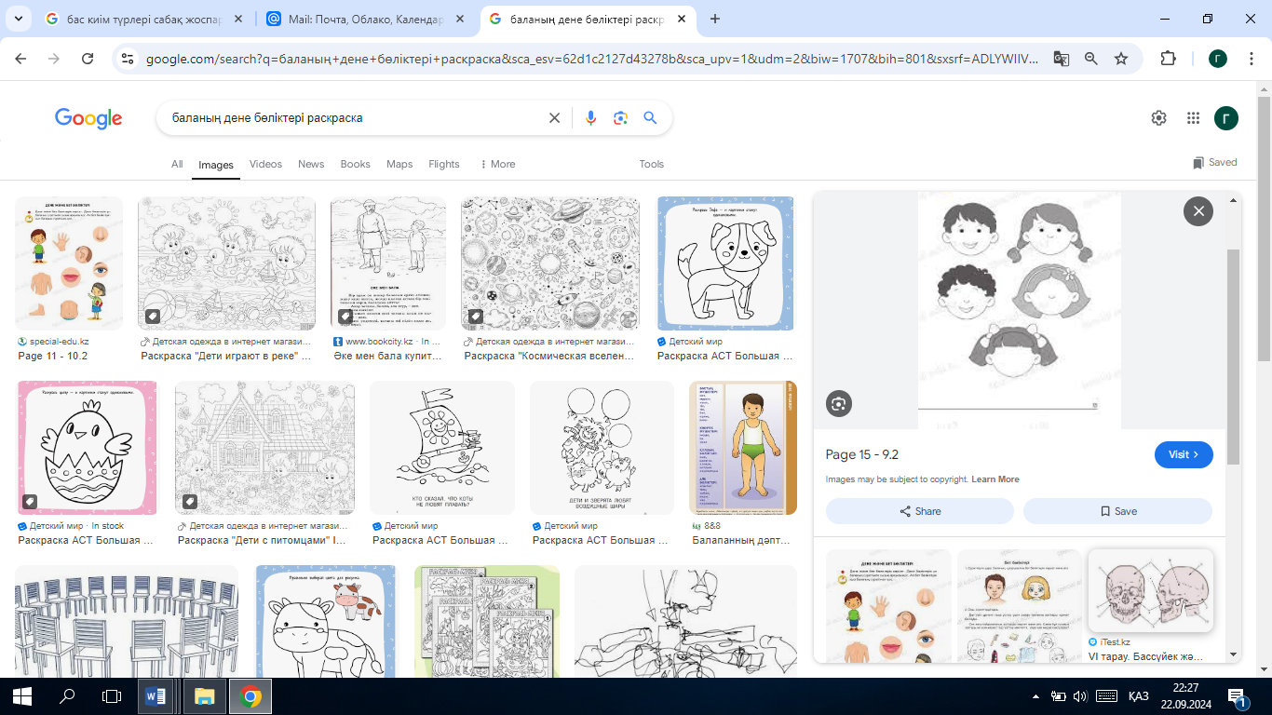This screenshot has width=1272, height=715.
Task: Open the volume icon in system tray
Action: click(x=1080, y=695)
